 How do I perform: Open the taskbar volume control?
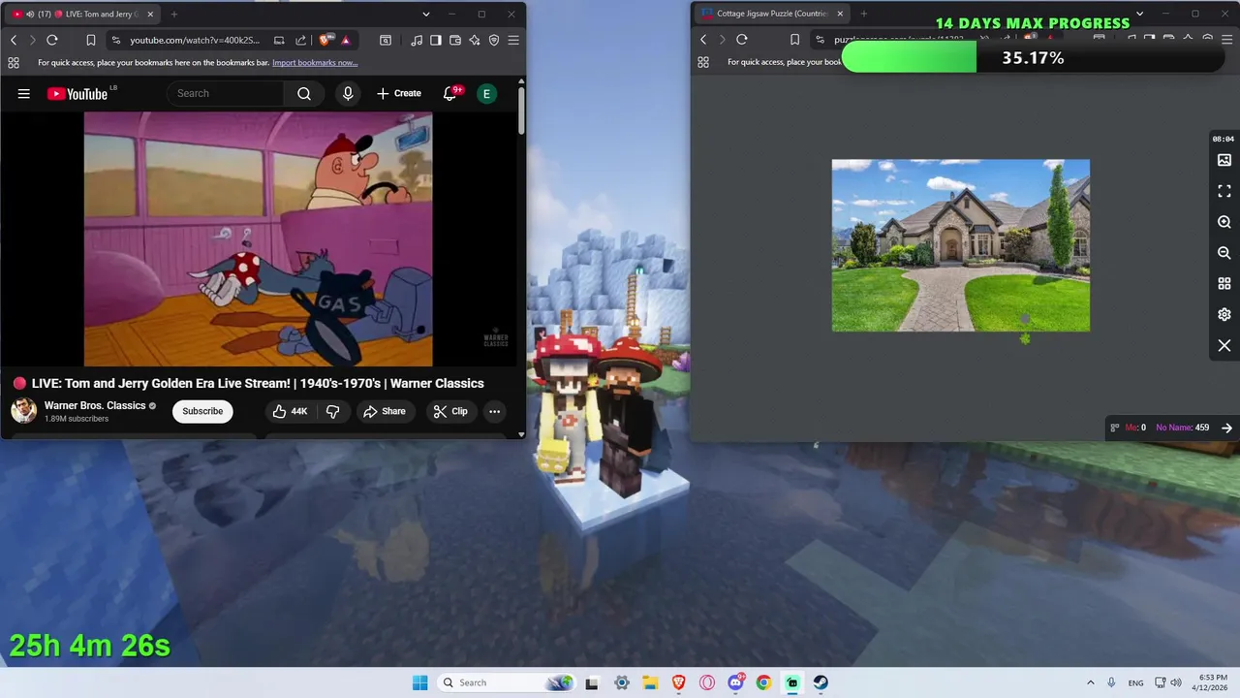(x=1176, y=682)
